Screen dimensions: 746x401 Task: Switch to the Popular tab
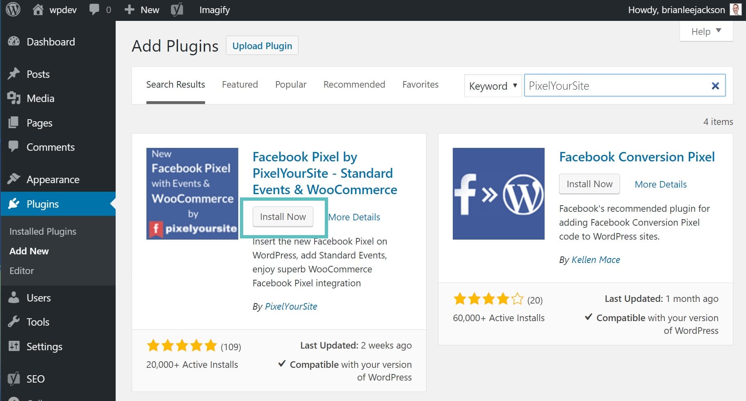click(x=291, y=84)
